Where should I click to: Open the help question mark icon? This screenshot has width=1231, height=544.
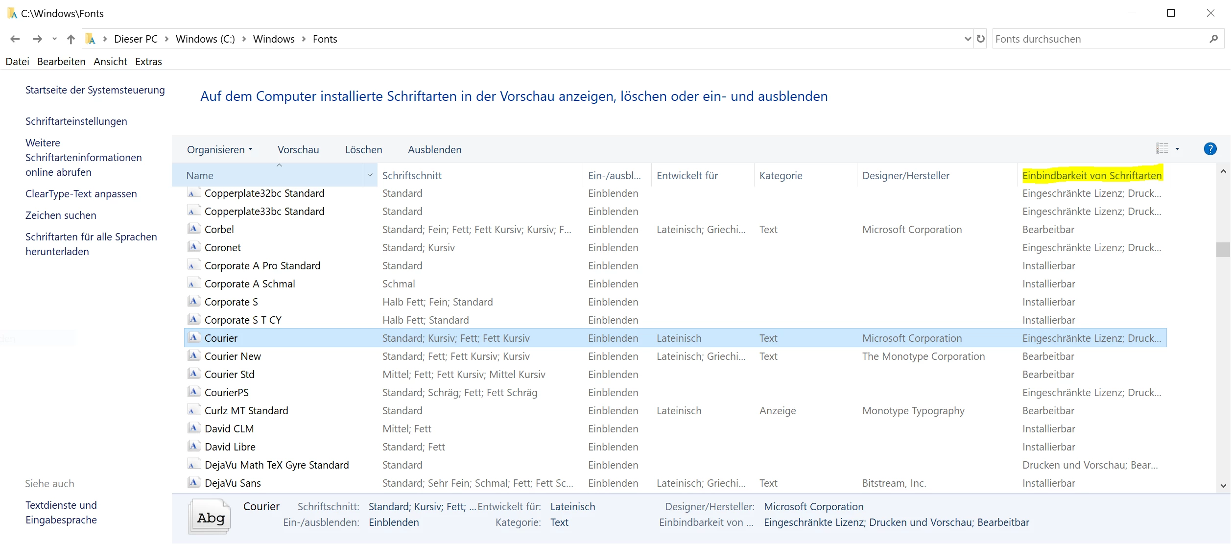tap(1210, 149)
